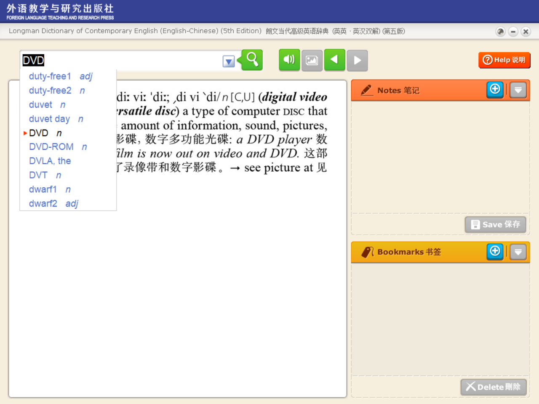Open the search history dropdown arrow
539x404 pixels.
click(x=229, y=61)
